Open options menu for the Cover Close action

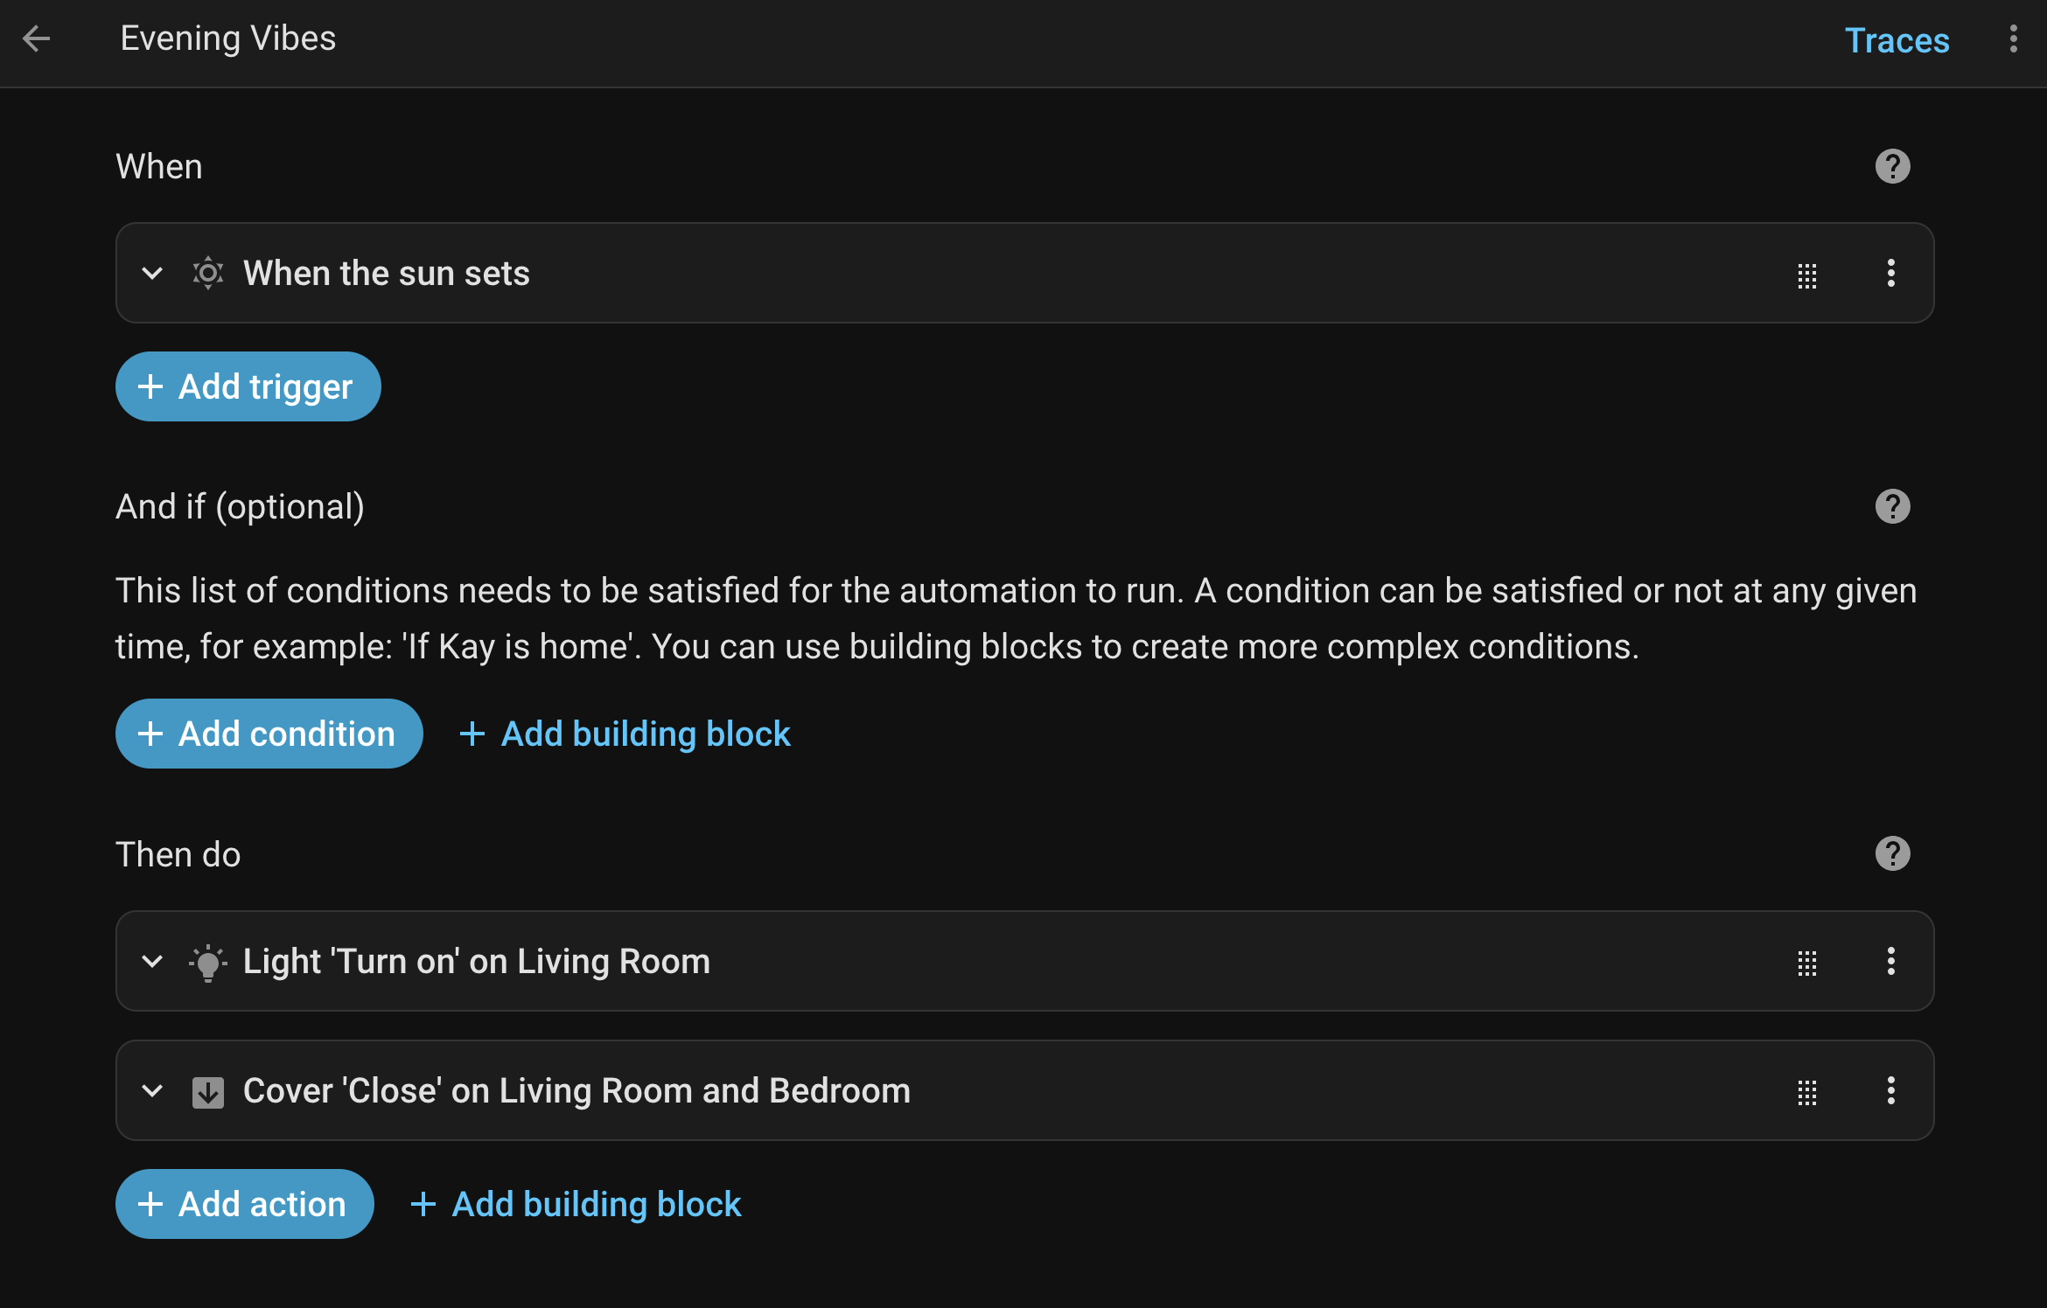[1891, 1092]
